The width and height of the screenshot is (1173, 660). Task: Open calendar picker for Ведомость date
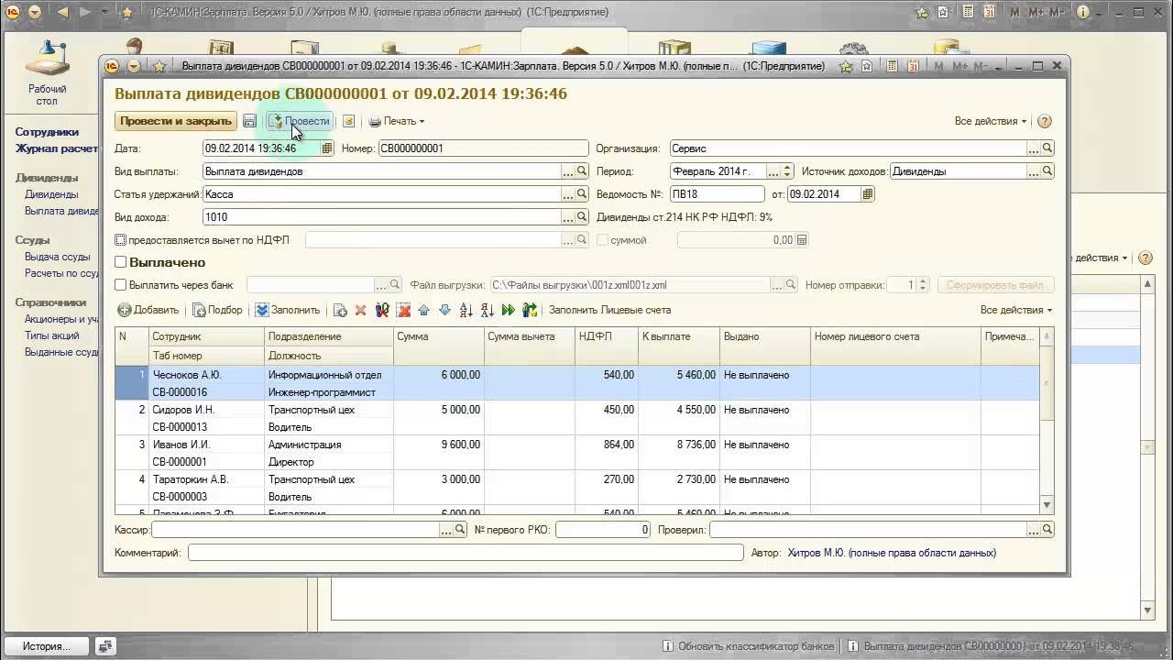[x=868, y=194]
